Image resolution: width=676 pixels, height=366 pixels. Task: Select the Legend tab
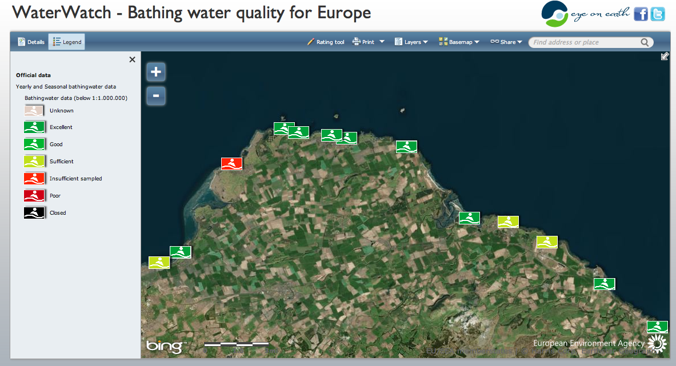67,42
